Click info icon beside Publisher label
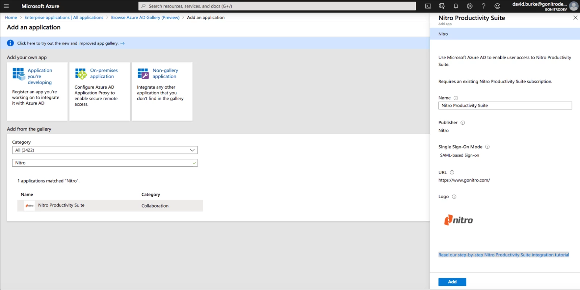This screenshot has height=290, width=580. click(x=463, y=123)
